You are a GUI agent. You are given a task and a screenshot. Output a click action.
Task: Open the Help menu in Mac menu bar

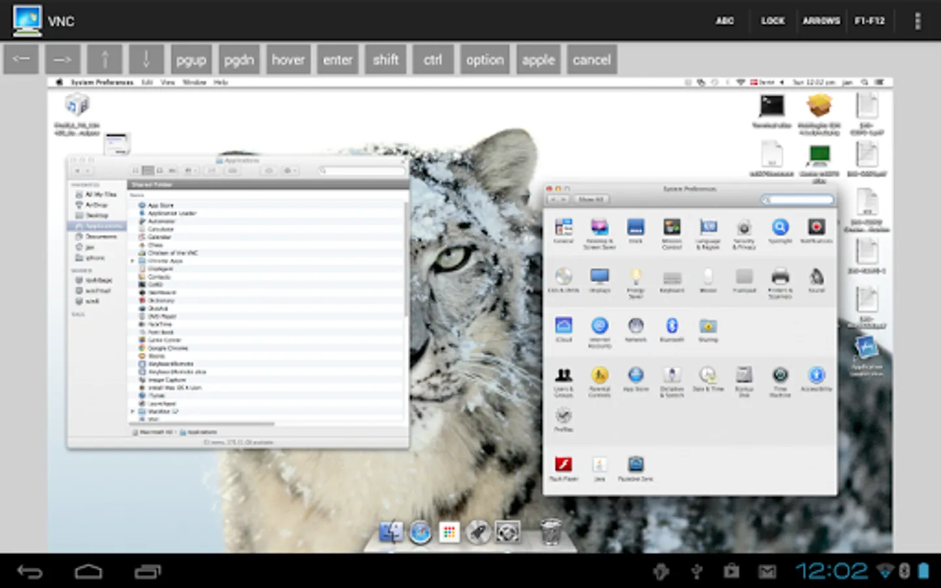click(220, 82)
